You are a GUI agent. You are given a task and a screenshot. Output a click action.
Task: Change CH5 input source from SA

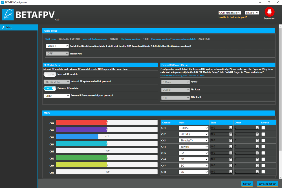pos(193,153)
